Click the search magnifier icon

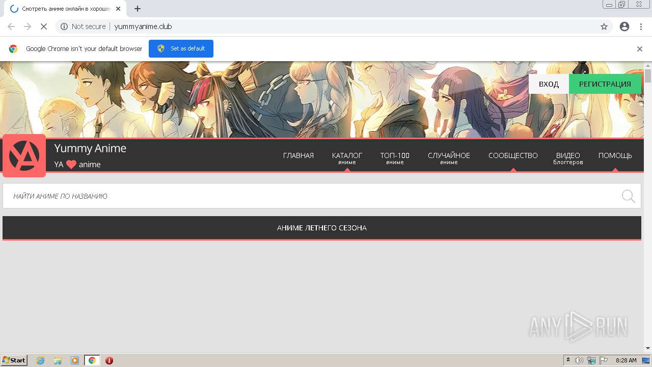click(x=628, y=196)
